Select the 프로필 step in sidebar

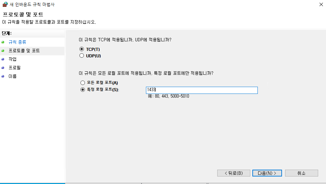14,68
